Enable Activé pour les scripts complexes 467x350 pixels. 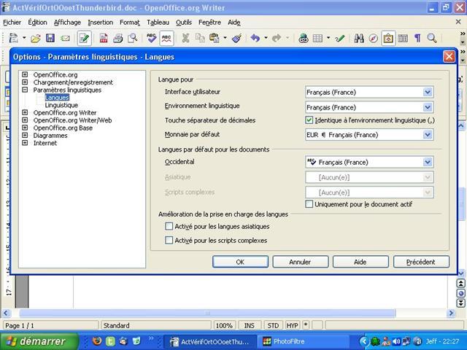click(169, 240)
